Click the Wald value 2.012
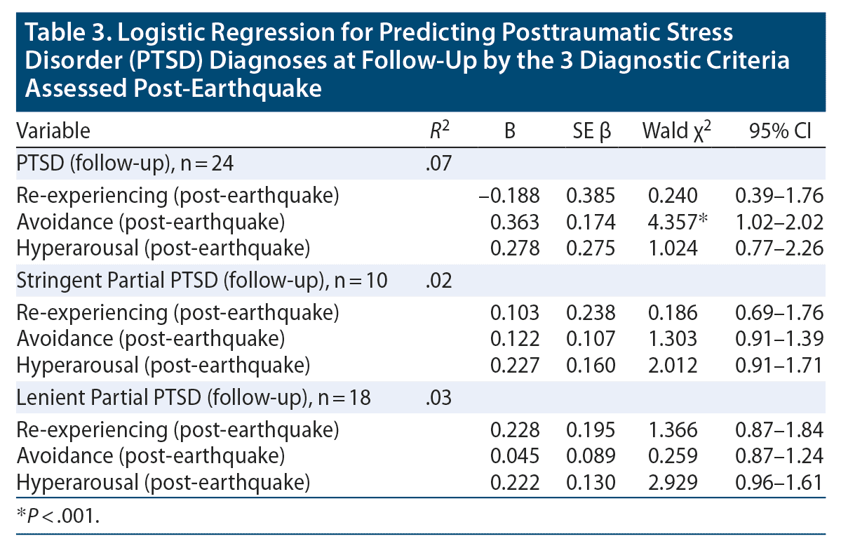Viewport: 841px width, 553px height. pos(673,365)
